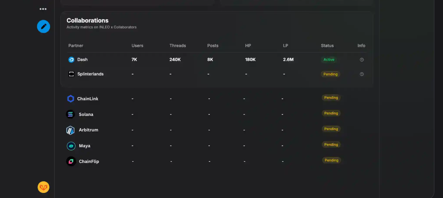Select the ChainFlip partner name
This screenshot has width=443, height=198.
89,161
